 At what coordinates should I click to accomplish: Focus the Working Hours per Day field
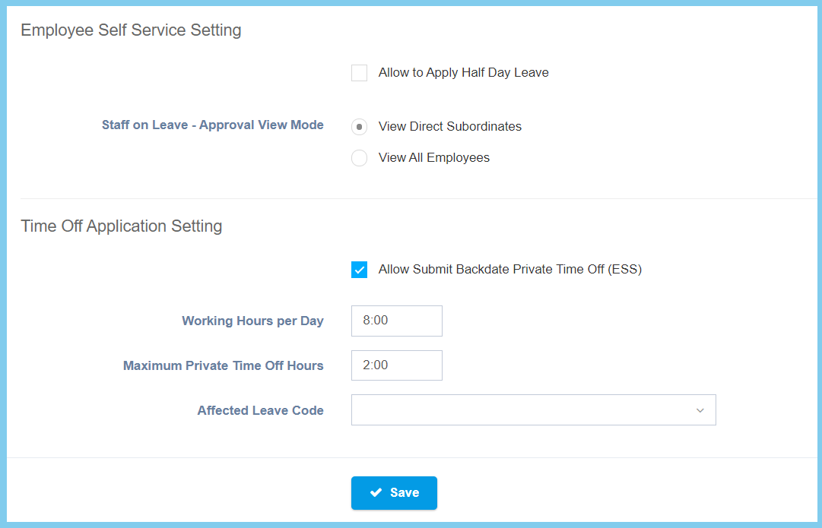tap(396, 321)
